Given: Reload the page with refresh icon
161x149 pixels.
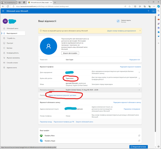Looking at the screenshot, I should (8, 6).
